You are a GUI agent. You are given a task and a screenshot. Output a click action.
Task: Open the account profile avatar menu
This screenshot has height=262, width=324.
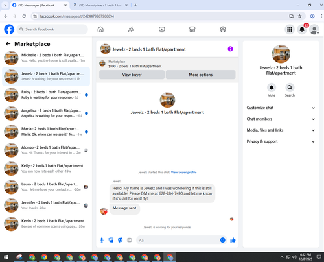click(x=314, y=29)
